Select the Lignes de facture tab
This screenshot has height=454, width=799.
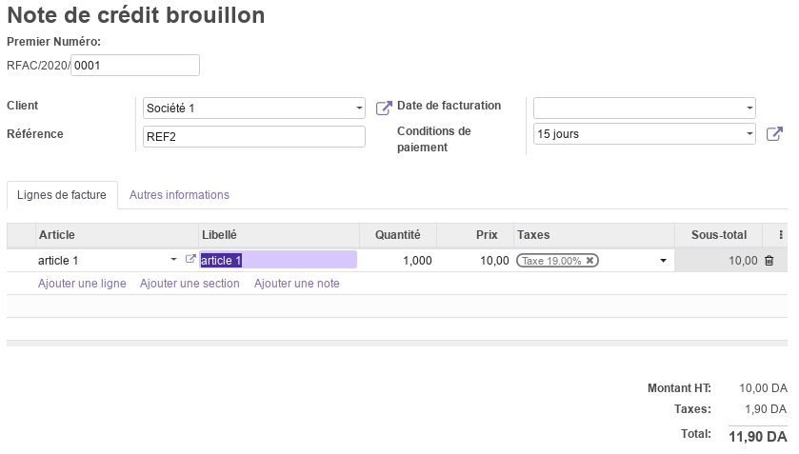pos(62,195)
